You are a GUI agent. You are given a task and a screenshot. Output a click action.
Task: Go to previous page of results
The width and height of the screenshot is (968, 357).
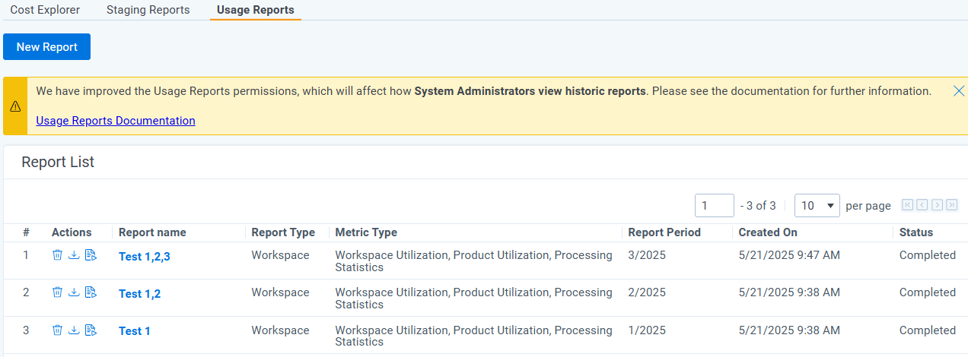pyautogui.click(x=922, y=205)
